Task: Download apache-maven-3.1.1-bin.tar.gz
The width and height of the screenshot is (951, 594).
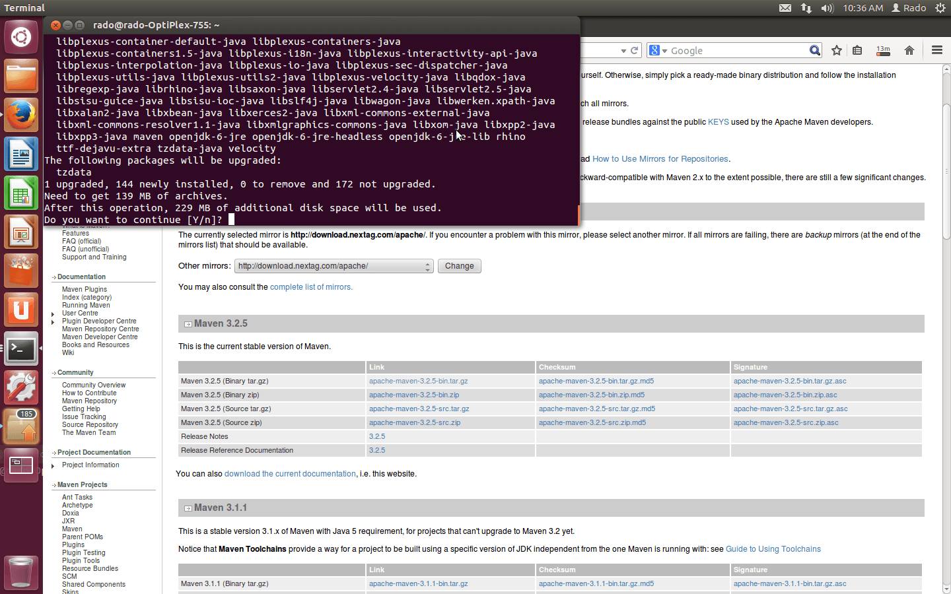Action: [419, 583]
